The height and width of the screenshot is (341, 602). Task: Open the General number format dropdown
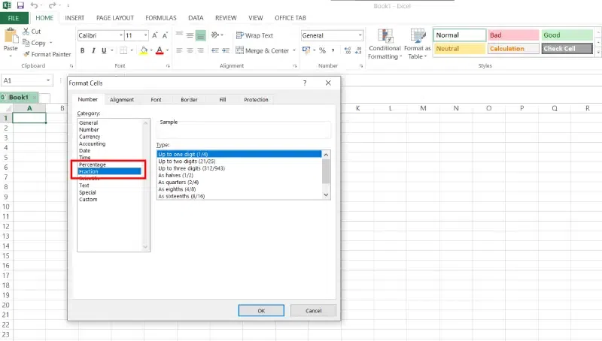(x=360, y=35)
